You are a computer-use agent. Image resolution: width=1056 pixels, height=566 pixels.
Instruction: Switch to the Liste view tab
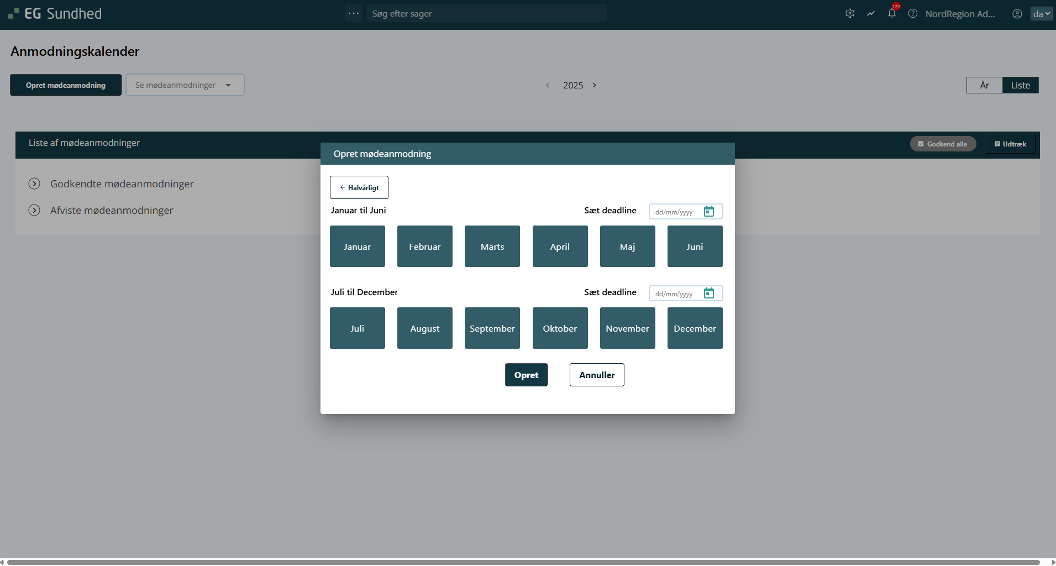(x=1020, y=85)
